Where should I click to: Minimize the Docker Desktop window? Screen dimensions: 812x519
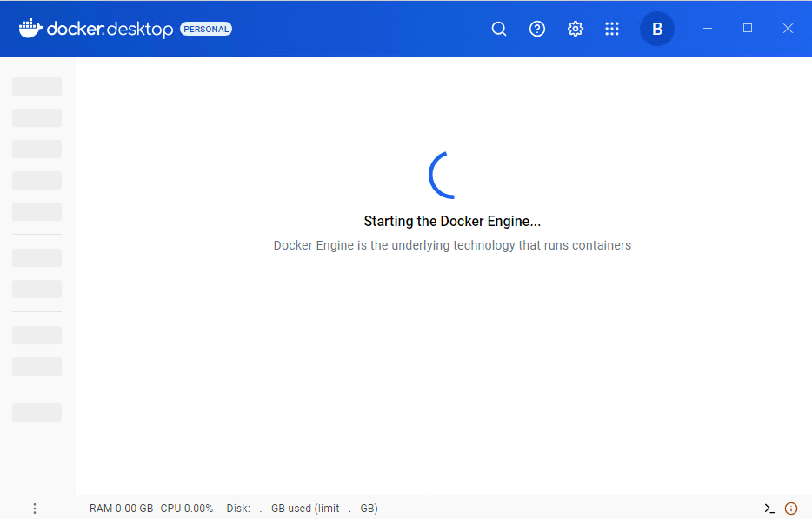coord(708,29)
